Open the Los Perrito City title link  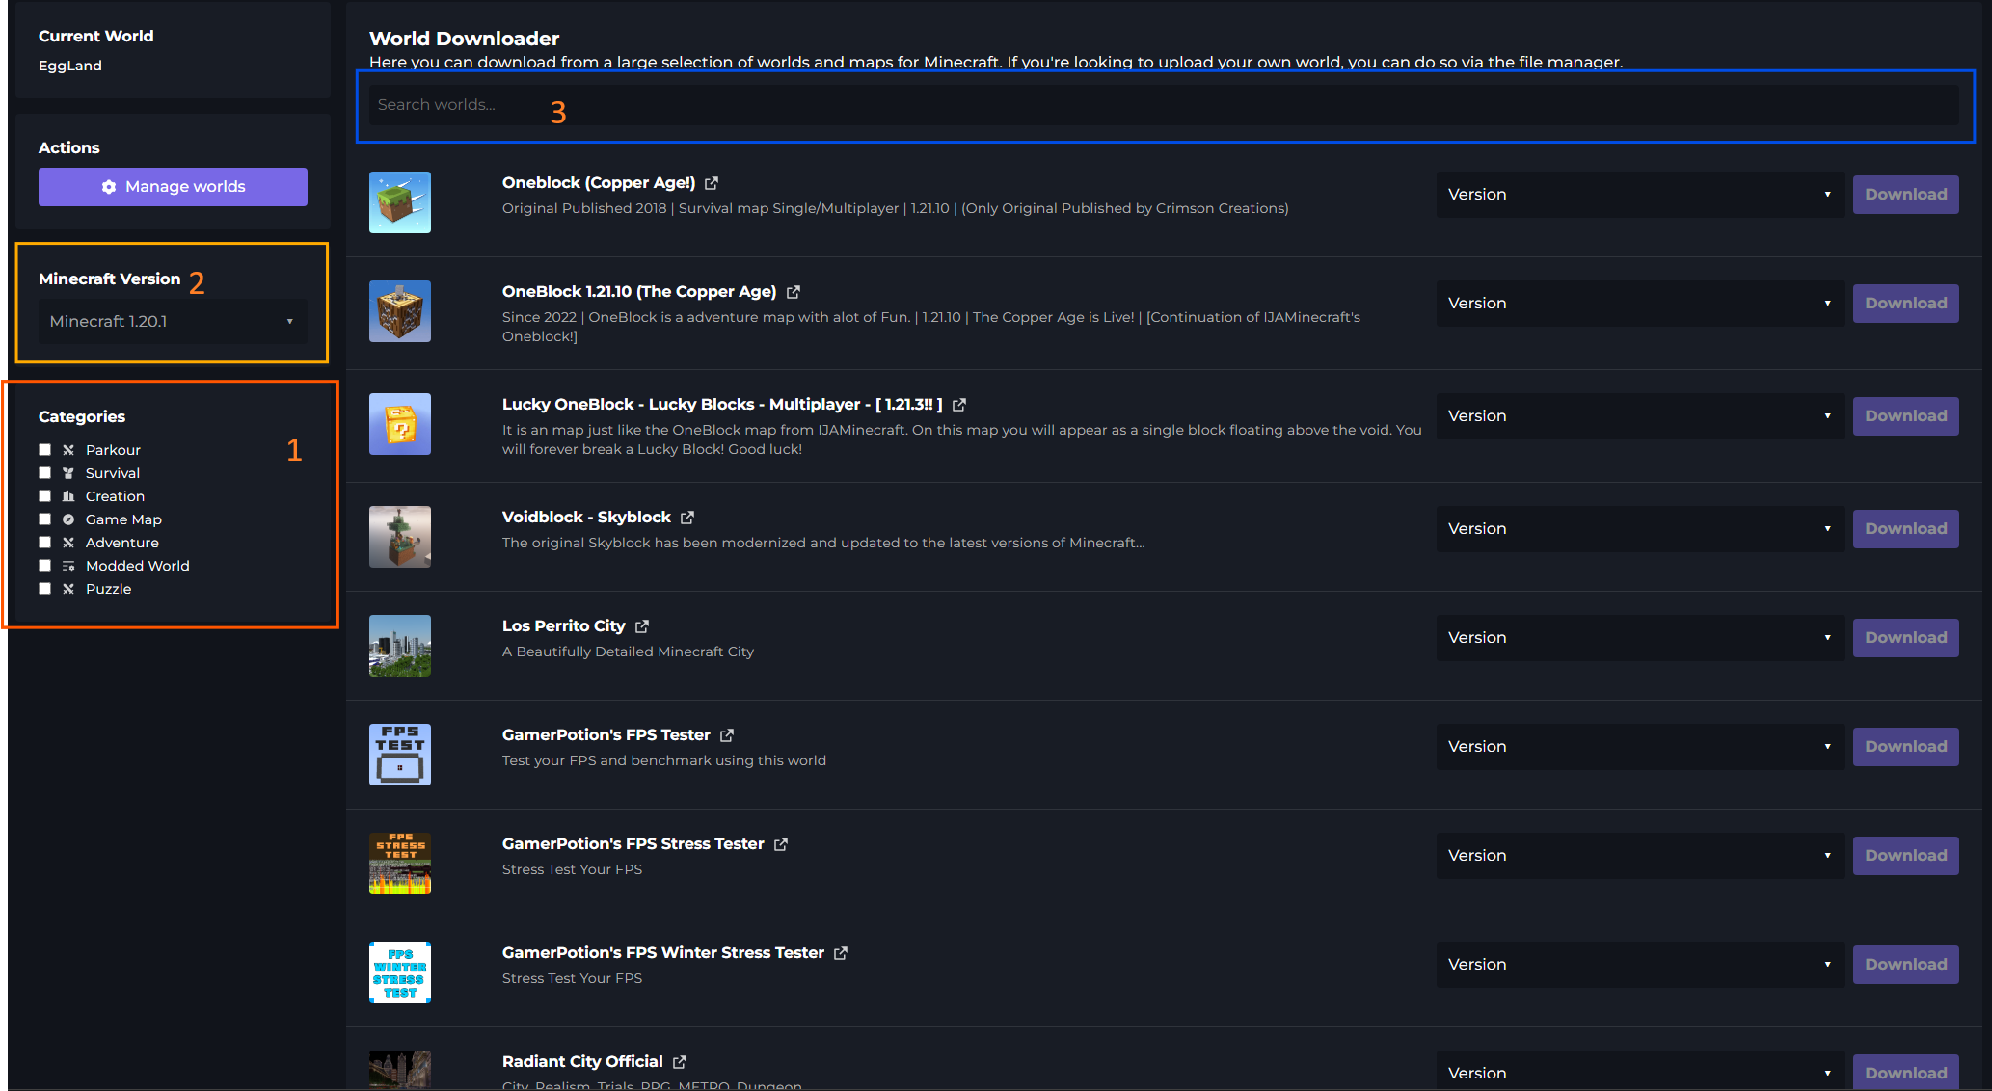coord(563,626)
